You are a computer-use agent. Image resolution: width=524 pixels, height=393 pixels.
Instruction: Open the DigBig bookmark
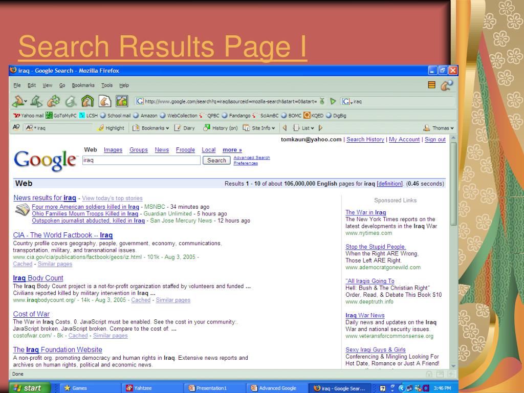click(336, 116)
